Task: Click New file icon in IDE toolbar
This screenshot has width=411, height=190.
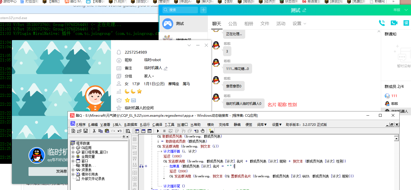Action: point(73,131)
